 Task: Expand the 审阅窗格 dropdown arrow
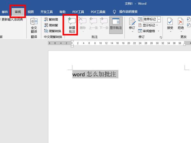(x=159, y=31)
